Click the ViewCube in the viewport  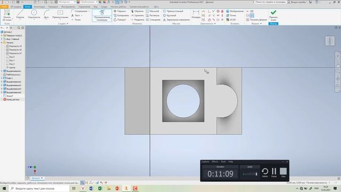(x=330, y=41)
